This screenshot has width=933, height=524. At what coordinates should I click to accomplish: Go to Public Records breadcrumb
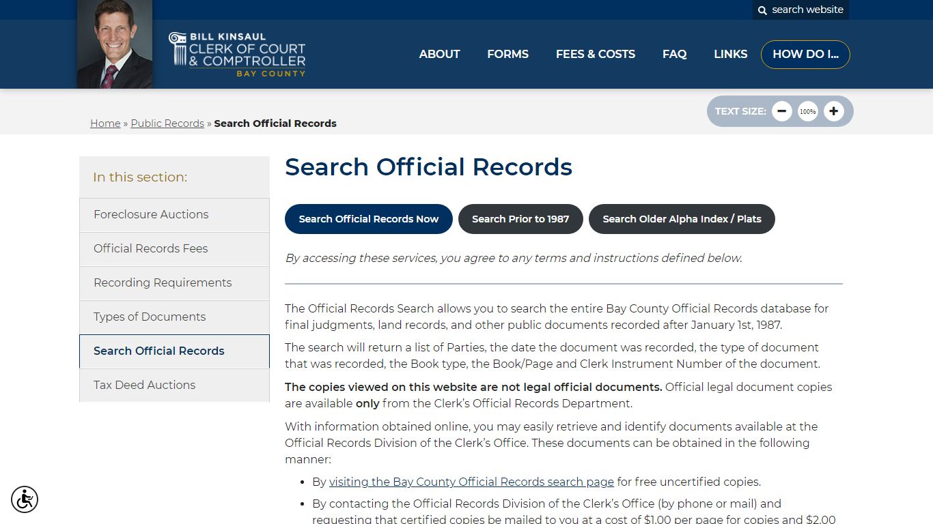coord(167,123)
